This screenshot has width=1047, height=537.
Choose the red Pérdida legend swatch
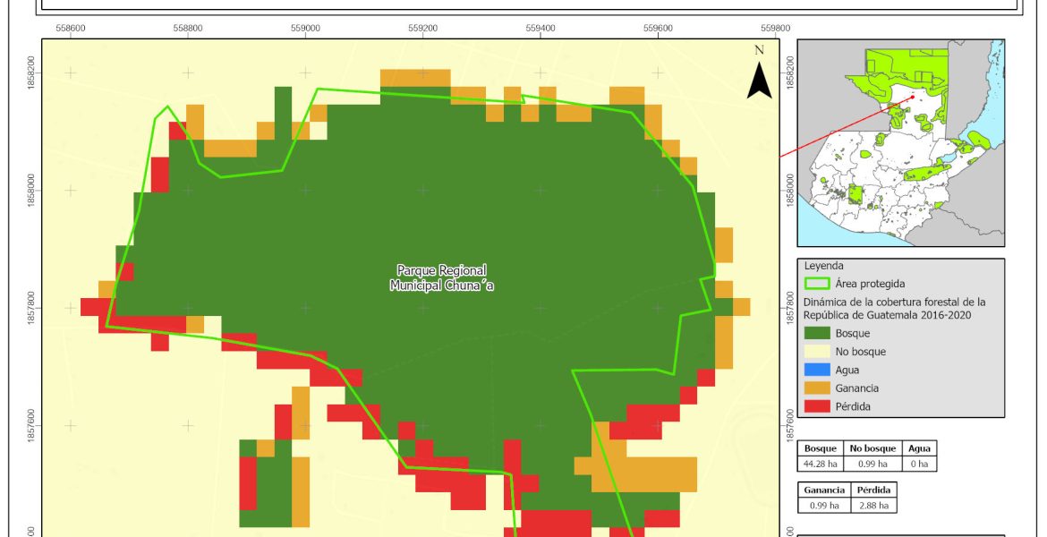(x=816, y=406)
